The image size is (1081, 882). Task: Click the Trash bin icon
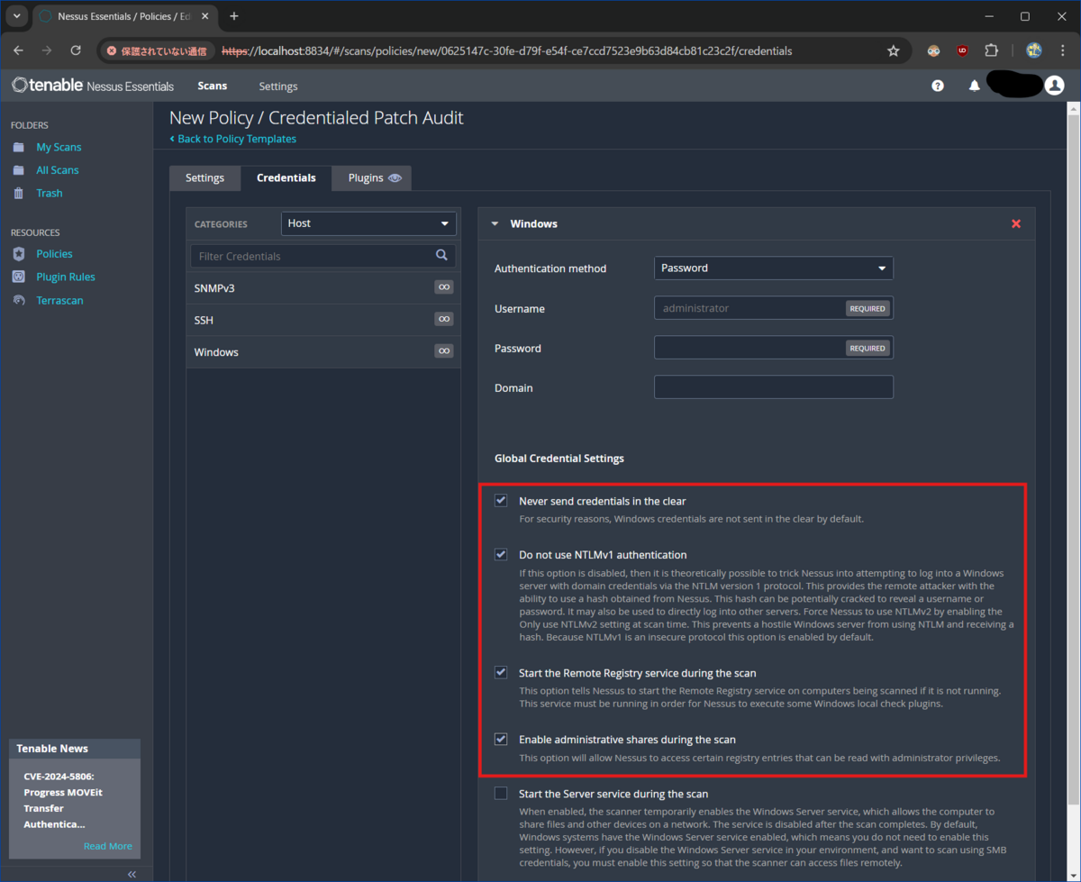pyautogui.click(x=19, y=193)
